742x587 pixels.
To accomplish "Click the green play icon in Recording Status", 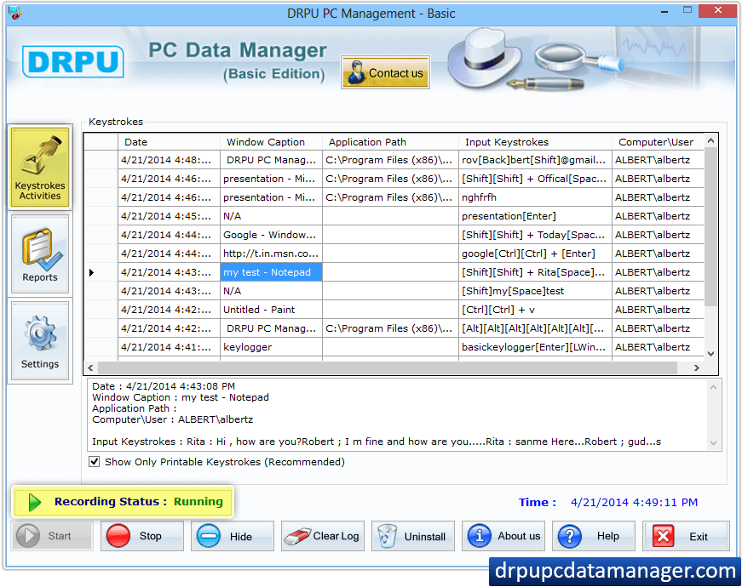I will point(34,502).
